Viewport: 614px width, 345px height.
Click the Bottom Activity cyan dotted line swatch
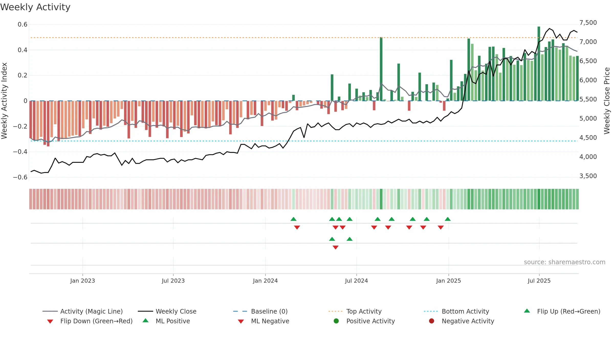431,311
